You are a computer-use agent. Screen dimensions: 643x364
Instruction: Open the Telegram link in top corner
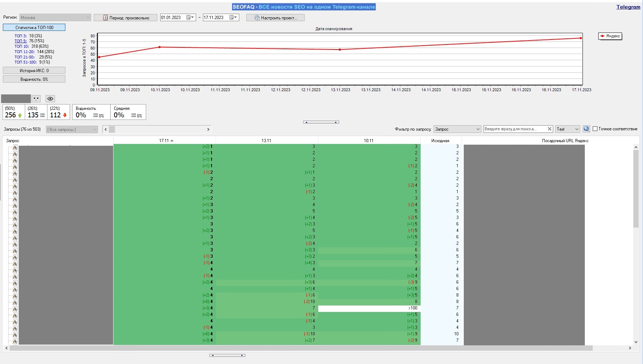628,7
